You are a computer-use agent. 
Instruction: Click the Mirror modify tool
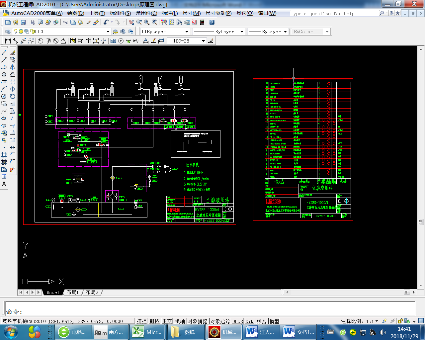pos(13,67)
